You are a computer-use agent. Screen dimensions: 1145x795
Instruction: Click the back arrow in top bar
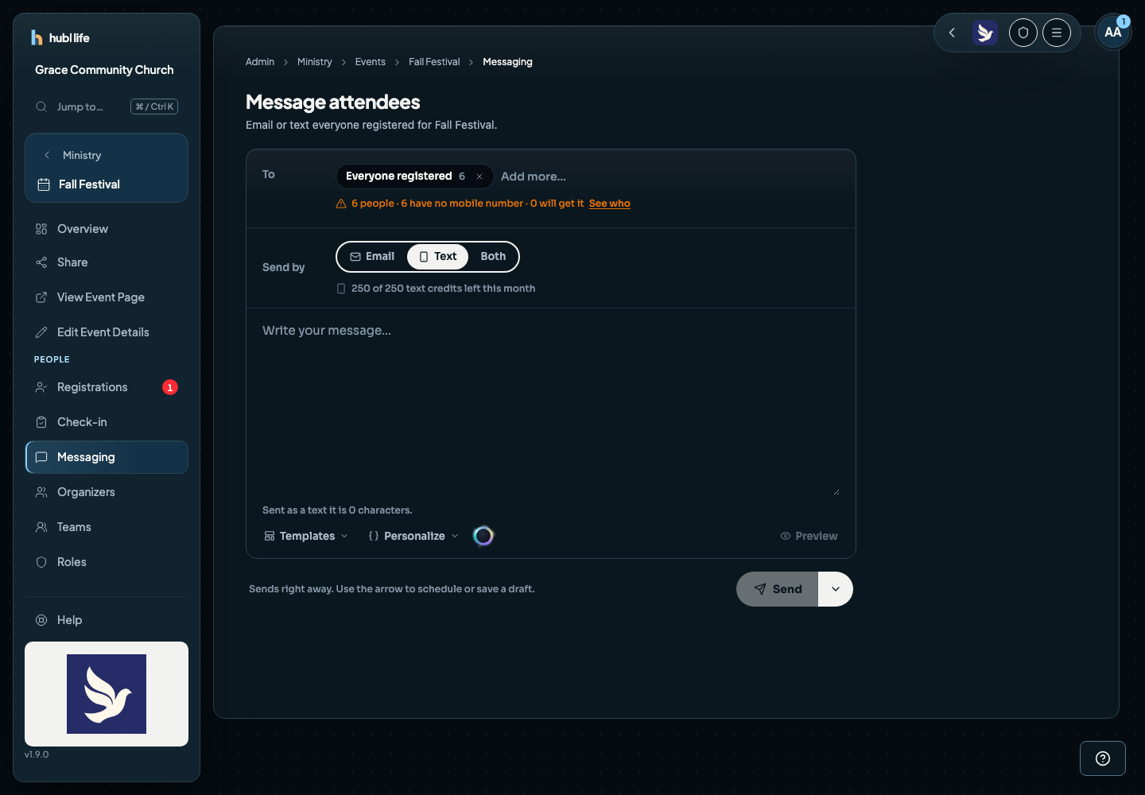click(952, 33)
